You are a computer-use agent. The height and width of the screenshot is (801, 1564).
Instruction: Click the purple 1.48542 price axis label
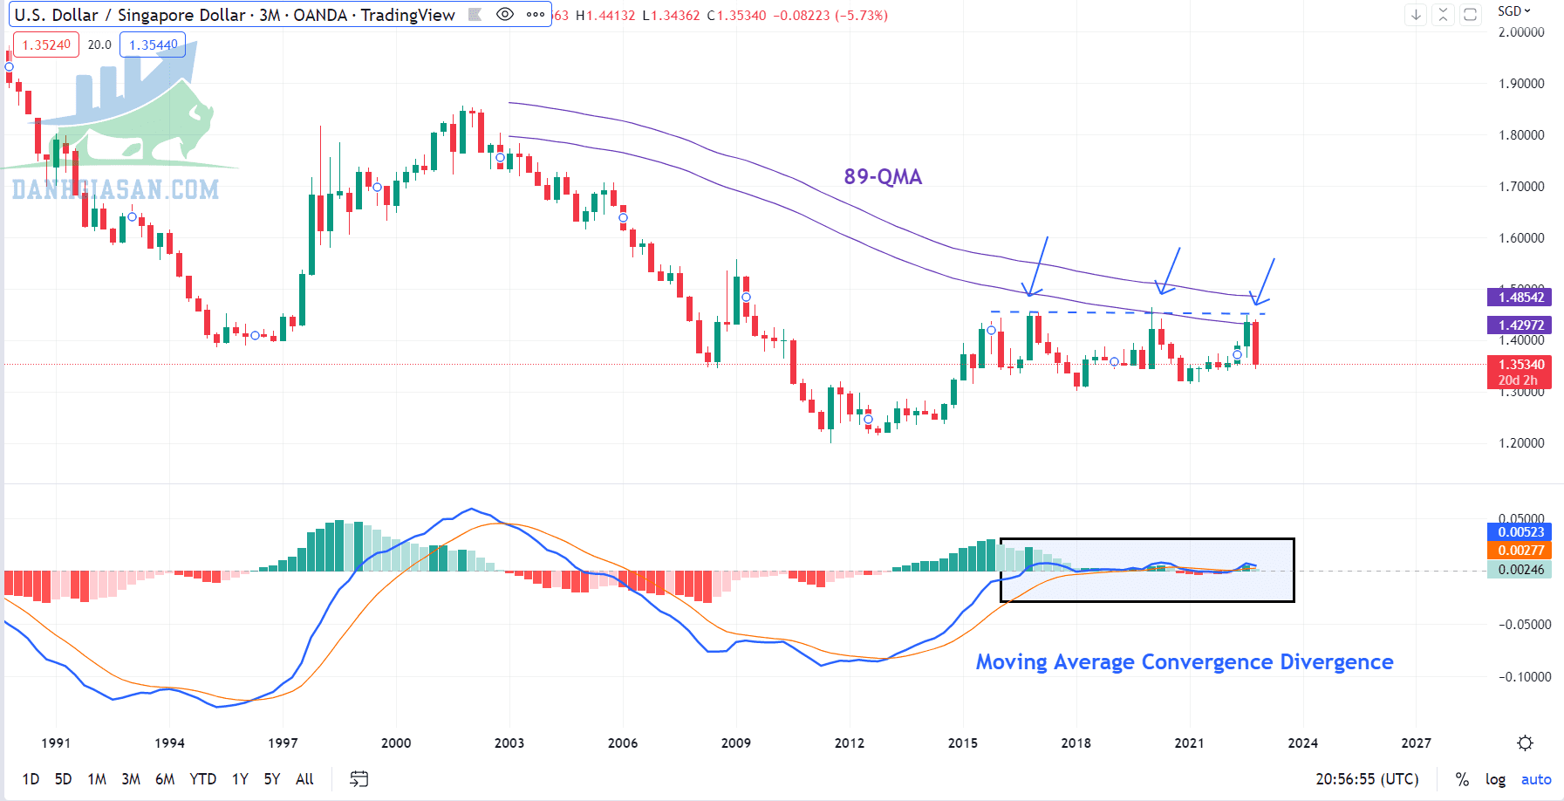(1520, 298)
